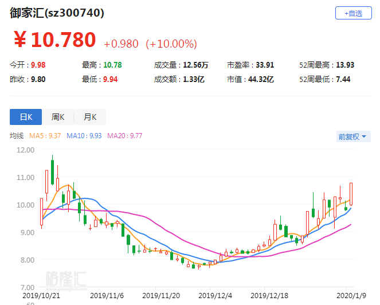Switch to 日K daily chart tab

click(x=26, y=117)
